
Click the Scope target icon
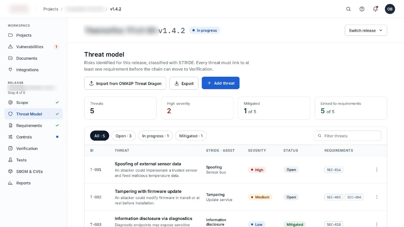click(10, 102)
